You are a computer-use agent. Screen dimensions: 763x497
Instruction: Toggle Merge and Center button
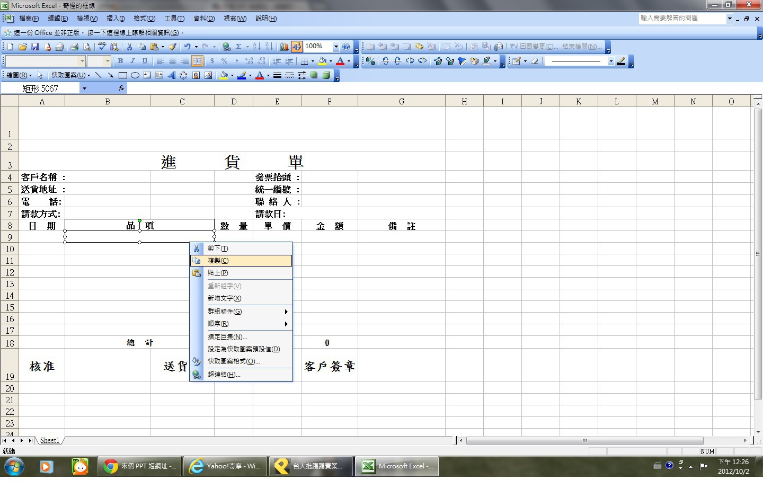pos(197,61)
